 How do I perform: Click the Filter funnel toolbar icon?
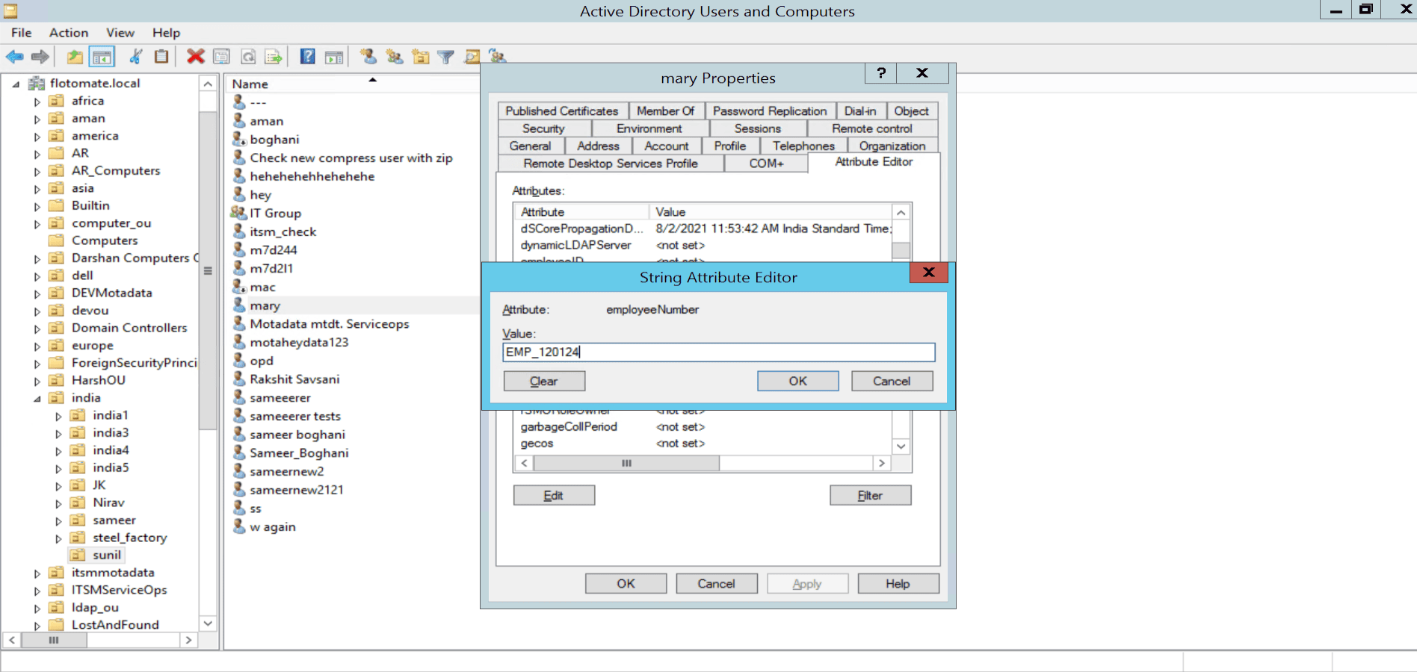(445, 57)
